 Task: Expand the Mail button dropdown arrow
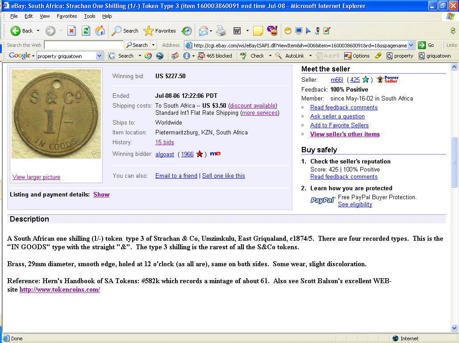pos(211,31)
